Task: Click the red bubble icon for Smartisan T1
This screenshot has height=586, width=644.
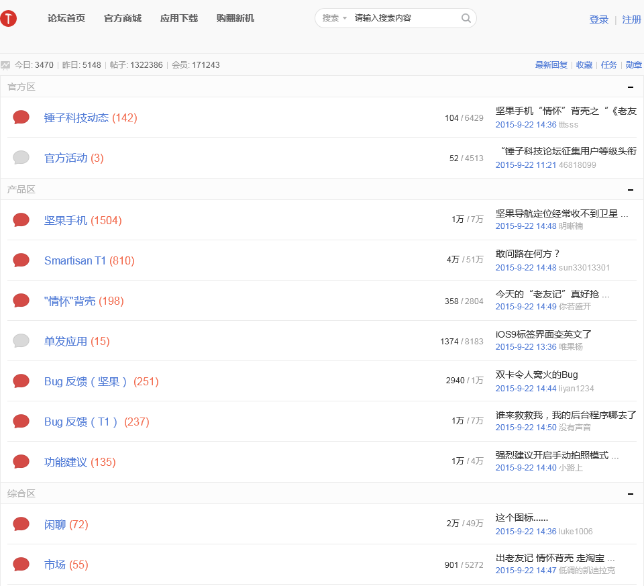Action: (x=21, y=260)
